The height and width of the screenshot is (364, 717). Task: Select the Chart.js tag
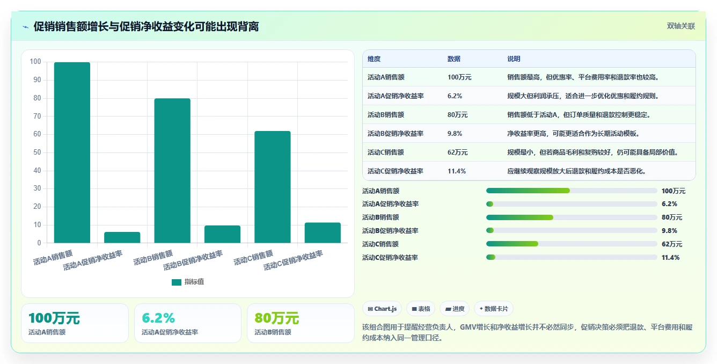click(x=382, y=309)
